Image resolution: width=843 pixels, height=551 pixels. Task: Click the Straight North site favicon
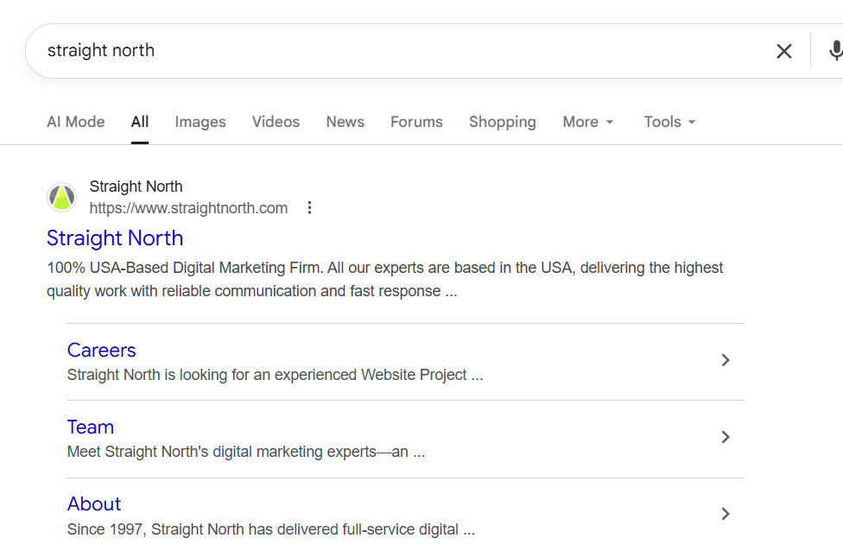61,198
